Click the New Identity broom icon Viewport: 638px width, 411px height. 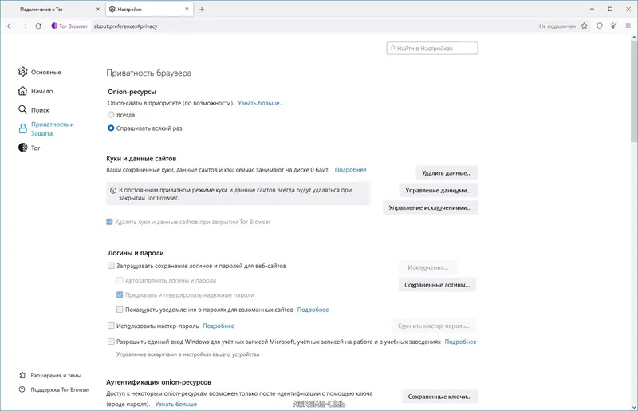613,26
